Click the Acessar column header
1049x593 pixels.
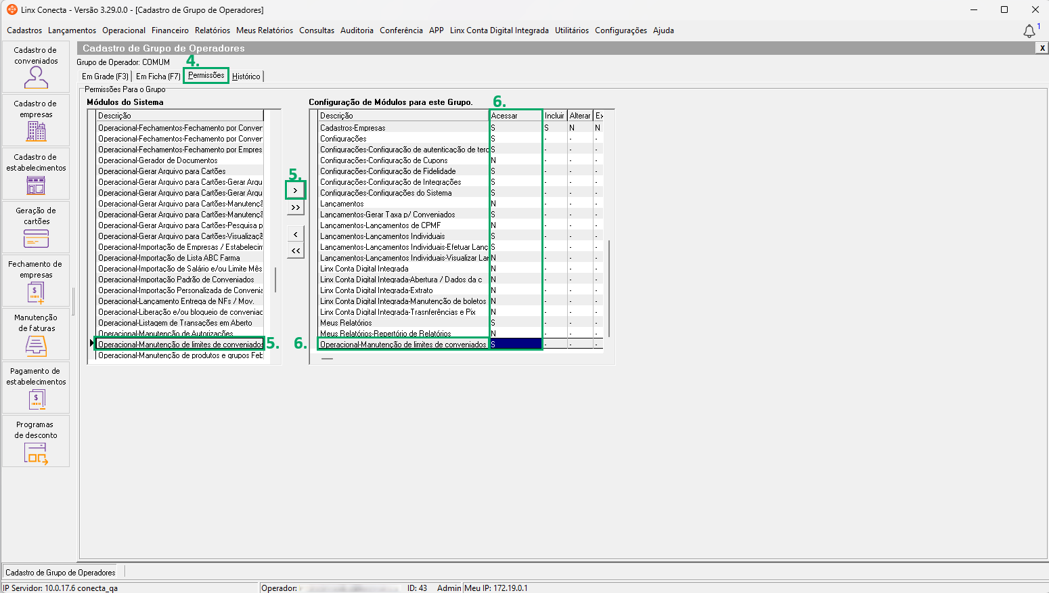516,116
